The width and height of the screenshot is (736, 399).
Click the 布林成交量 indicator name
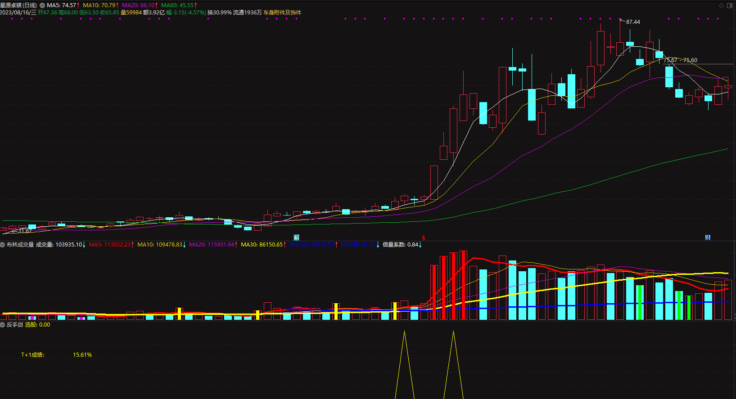coord(20,245)
